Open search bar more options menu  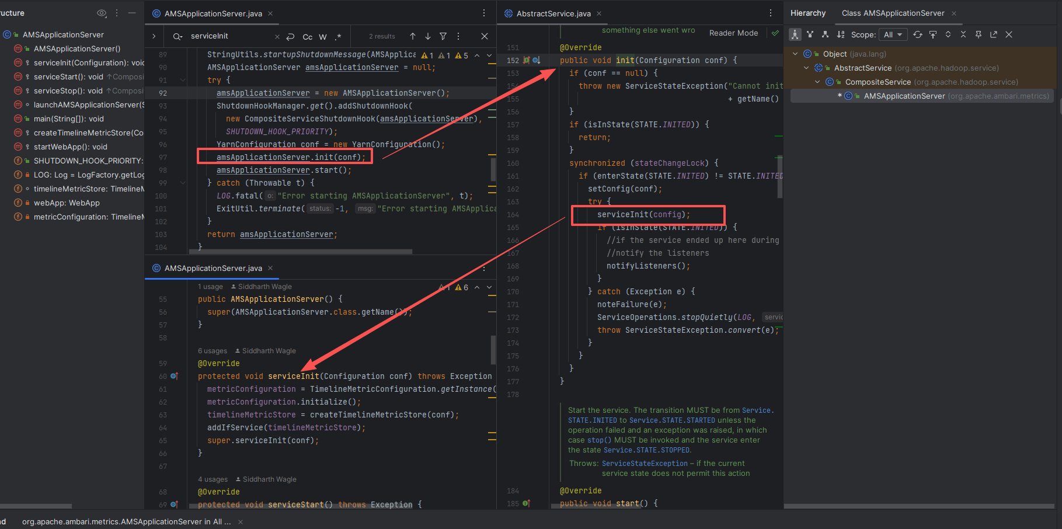pos(458,36)
